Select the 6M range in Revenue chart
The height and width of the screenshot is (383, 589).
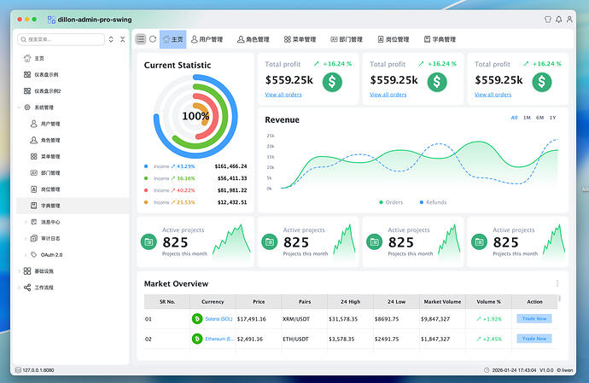pyautogui.click(x=539, y=118)
